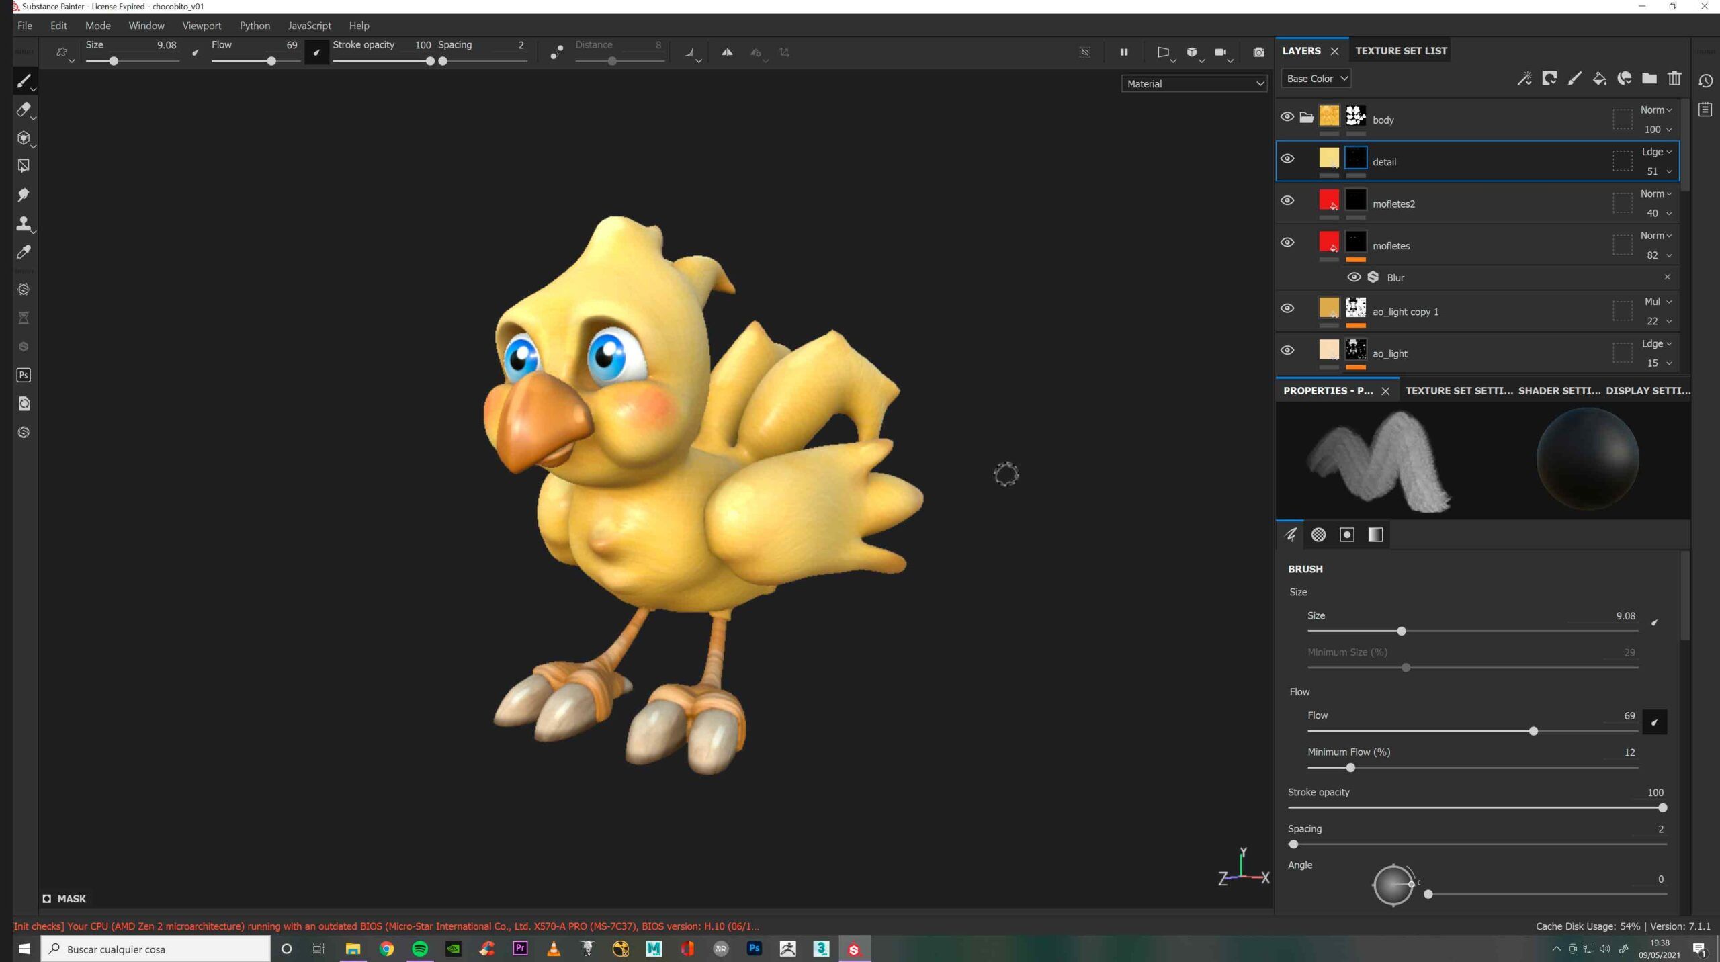Hide the detail layer

[x=1287, y=159]
